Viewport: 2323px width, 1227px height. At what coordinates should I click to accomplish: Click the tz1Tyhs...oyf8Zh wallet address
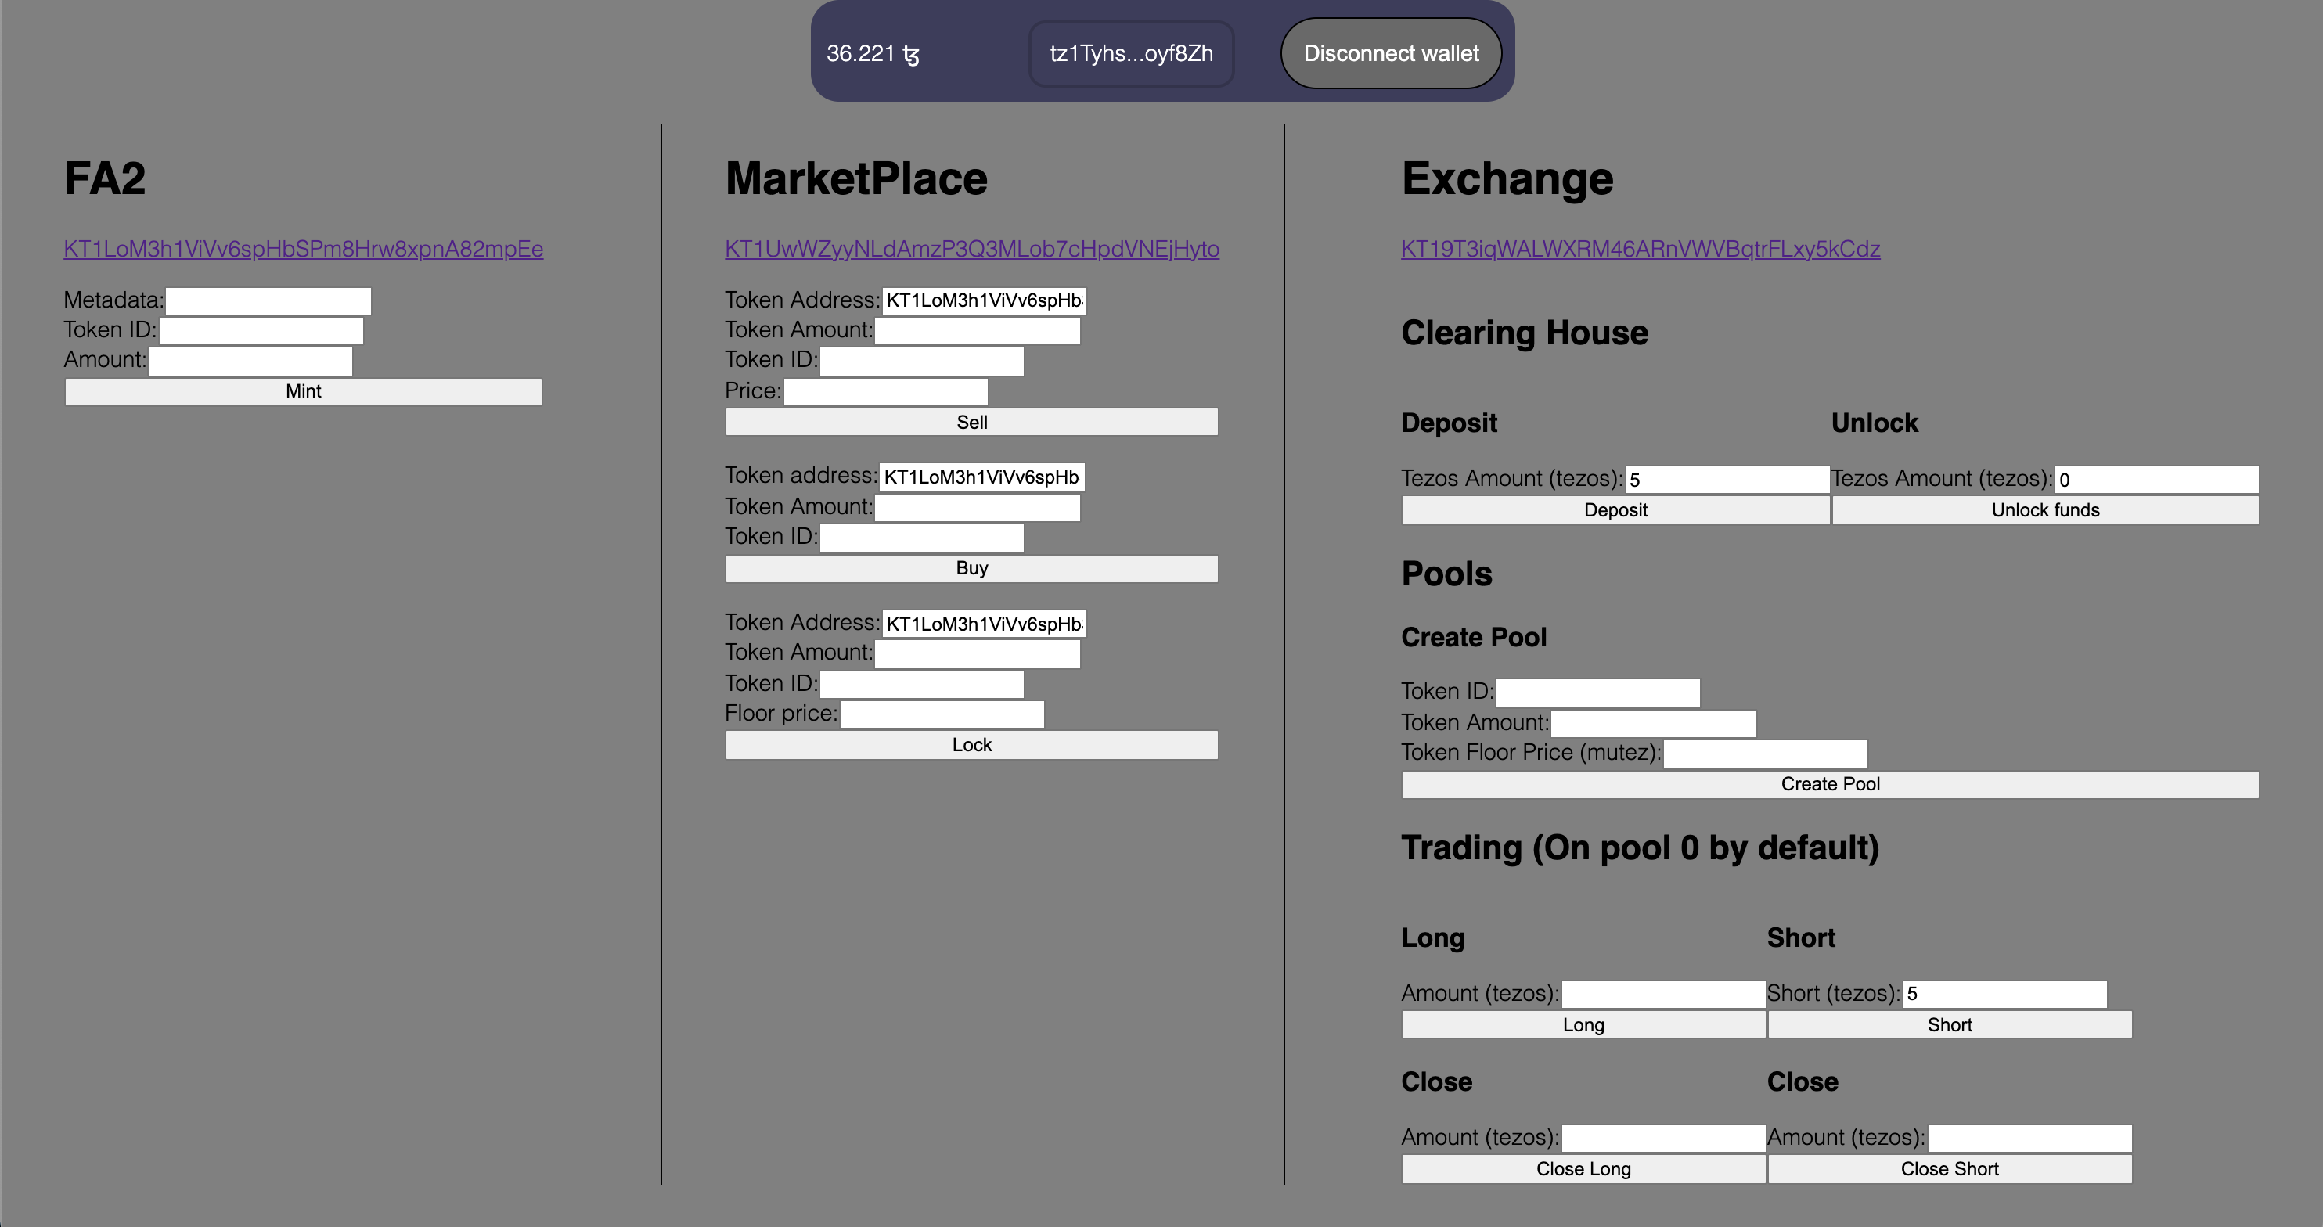click(x=1131, y=53)
